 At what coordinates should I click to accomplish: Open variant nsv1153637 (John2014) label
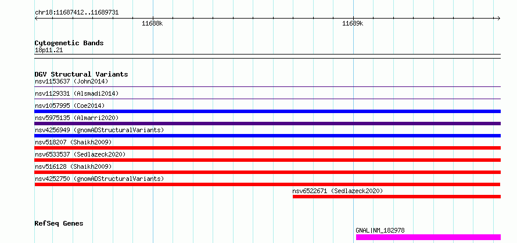pyautogui.click(x=71, y=81)
